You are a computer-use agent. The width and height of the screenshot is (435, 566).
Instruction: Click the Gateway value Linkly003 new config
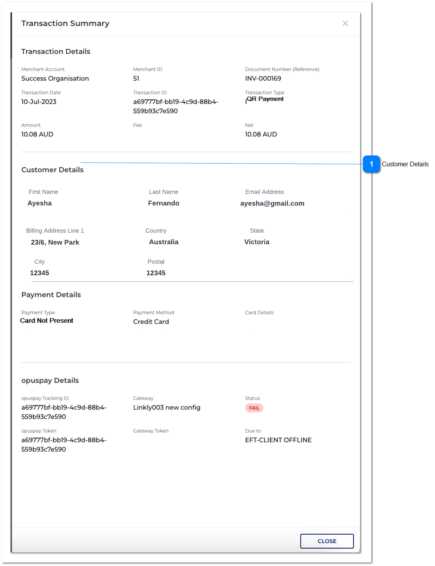[166, 407]
